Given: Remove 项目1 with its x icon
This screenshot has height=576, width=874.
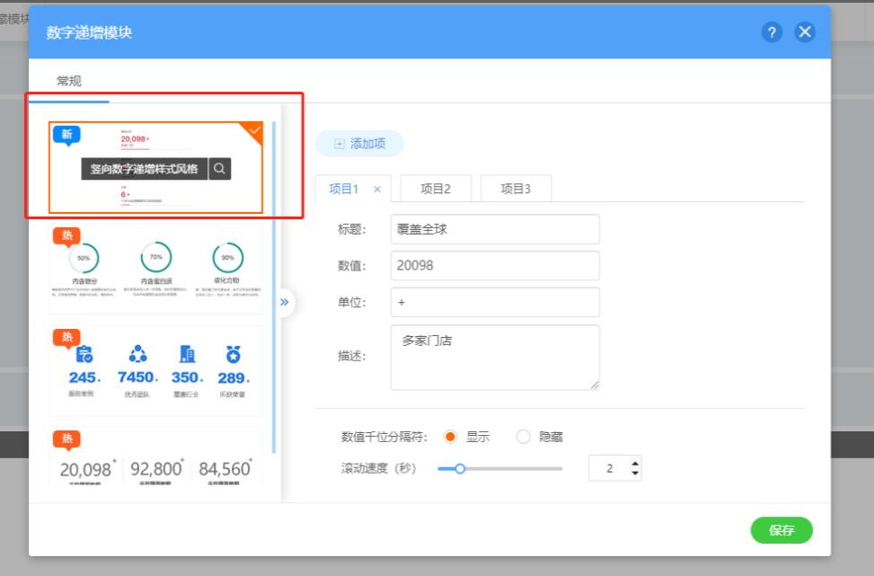Looking at the screenshot, I should click(x=376, y=190).
